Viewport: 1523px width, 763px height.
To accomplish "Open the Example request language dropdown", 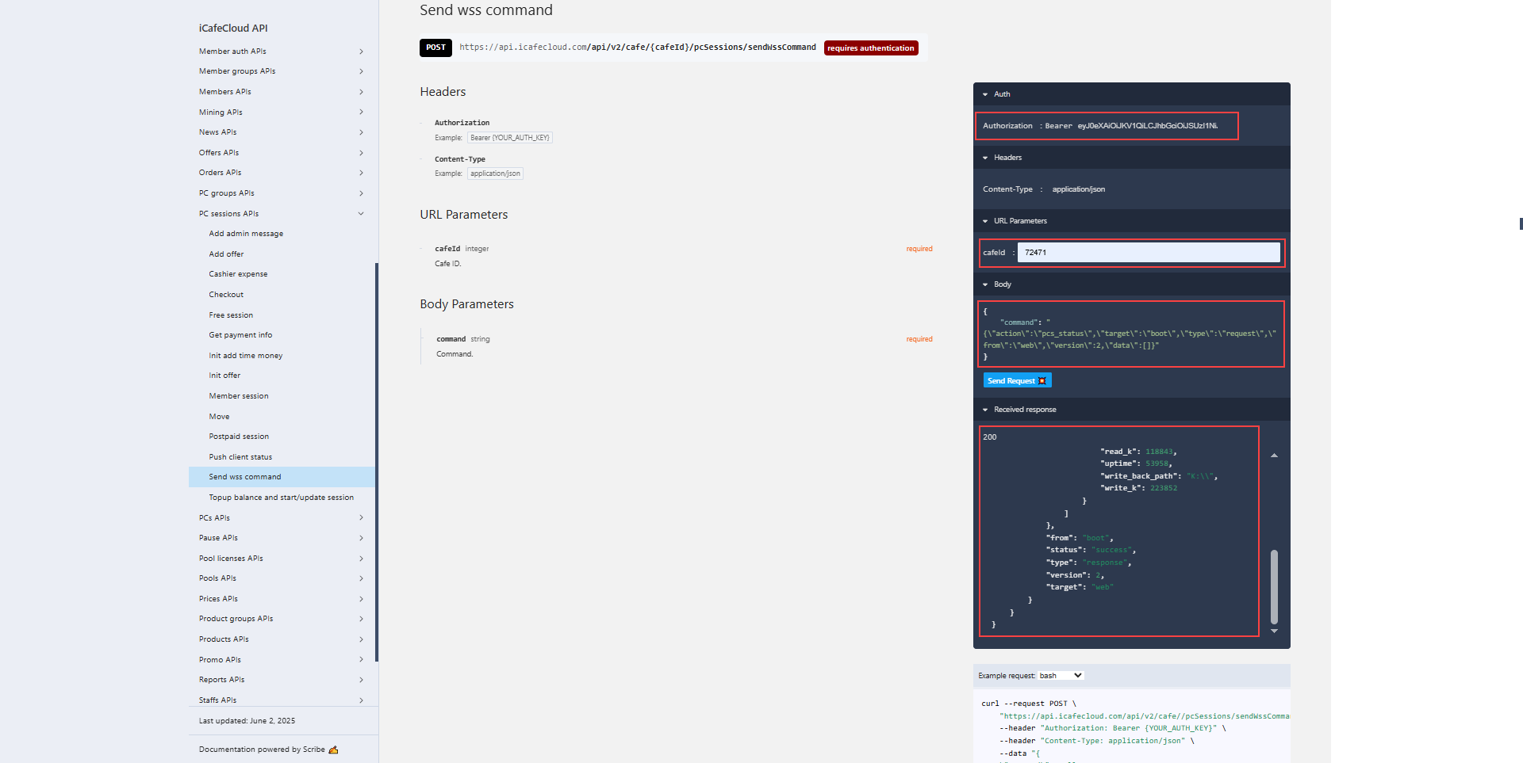I will coord(1061,676).
